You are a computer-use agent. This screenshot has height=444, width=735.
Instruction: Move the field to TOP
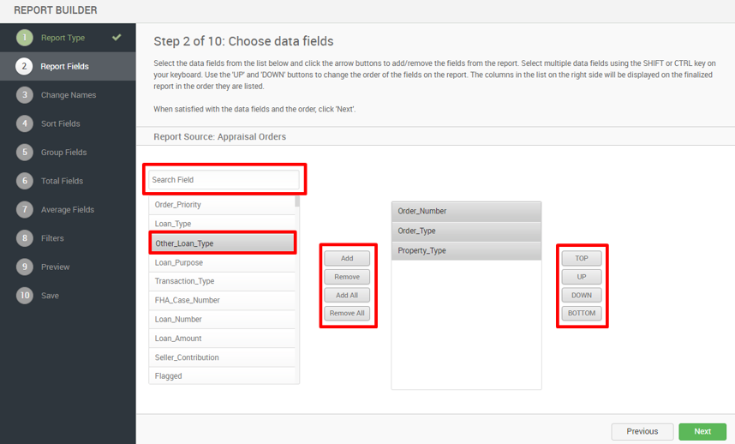click(x=582, y=258)
